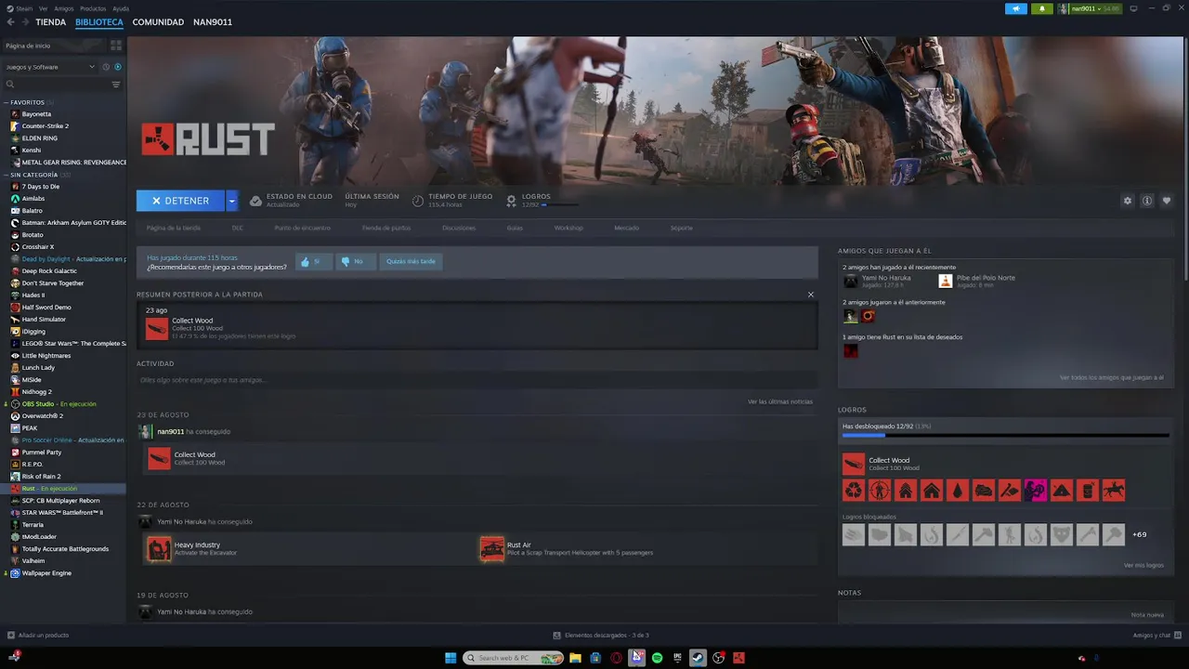Open the Estado en Cloud icon
This screenshot has height=669, width=1189.
point(255,201)
